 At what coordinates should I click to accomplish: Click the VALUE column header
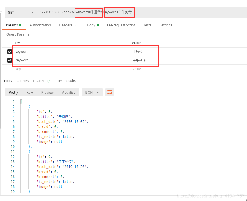pyautogui.click(x=136, y=43)
